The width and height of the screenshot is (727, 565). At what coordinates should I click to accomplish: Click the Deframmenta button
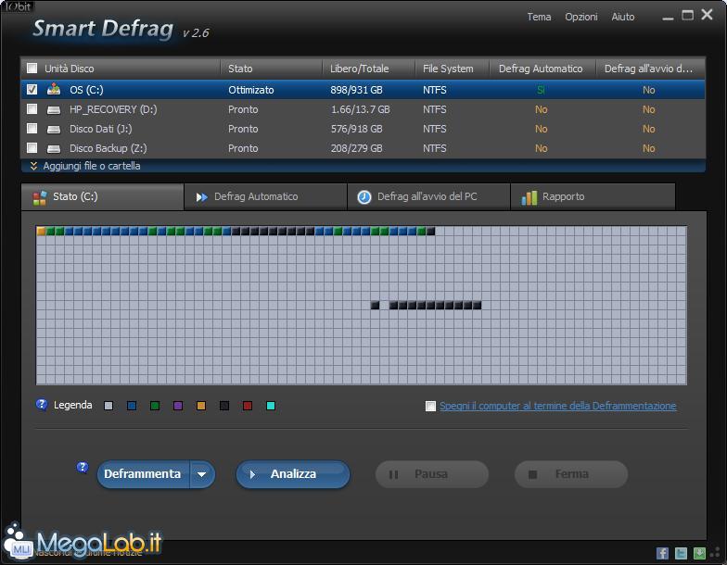coord(143,474)
